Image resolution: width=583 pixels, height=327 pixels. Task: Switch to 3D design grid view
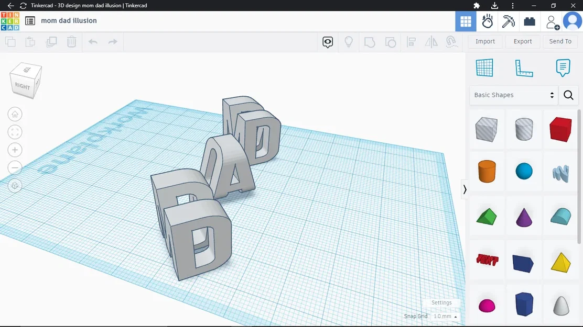pyautogui.click(x=466, y=21)
